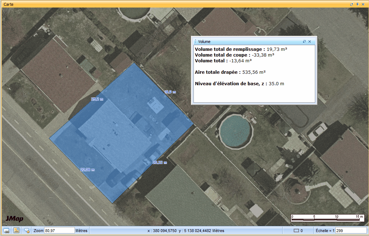The height and width of the screenshot is (236, 369).
Task: Undock the Carte panel via its detach icon
Action: (351, 4)
